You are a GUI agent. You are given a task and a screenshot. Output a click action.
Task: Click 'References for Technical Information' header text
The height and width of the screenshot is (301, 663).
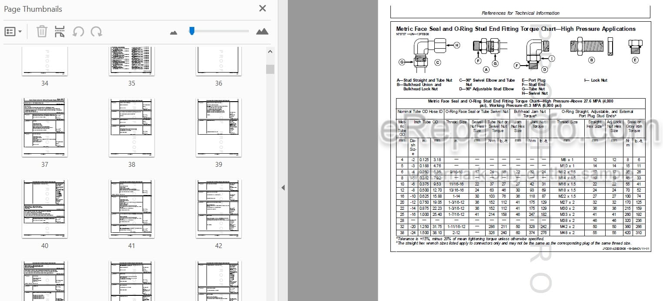click(520, 13)
